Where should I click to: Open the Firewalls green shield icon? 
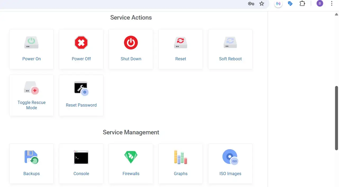(x=131, y=157)
